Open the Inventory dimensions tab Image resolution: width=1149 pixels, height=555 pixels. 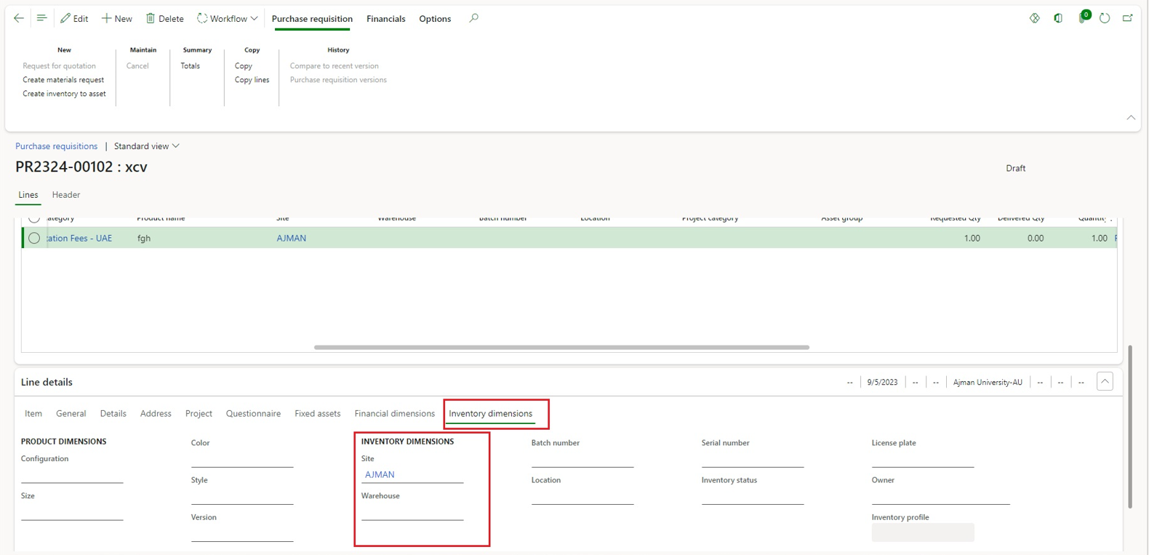[x=490, y=414]
